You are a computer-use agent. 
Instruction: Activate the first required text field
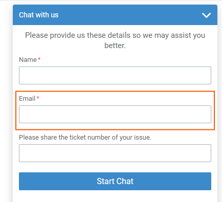(x=115, y=75)
